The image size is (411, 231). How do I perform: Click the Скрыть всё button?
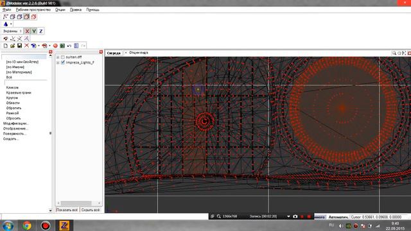point(91,210)
